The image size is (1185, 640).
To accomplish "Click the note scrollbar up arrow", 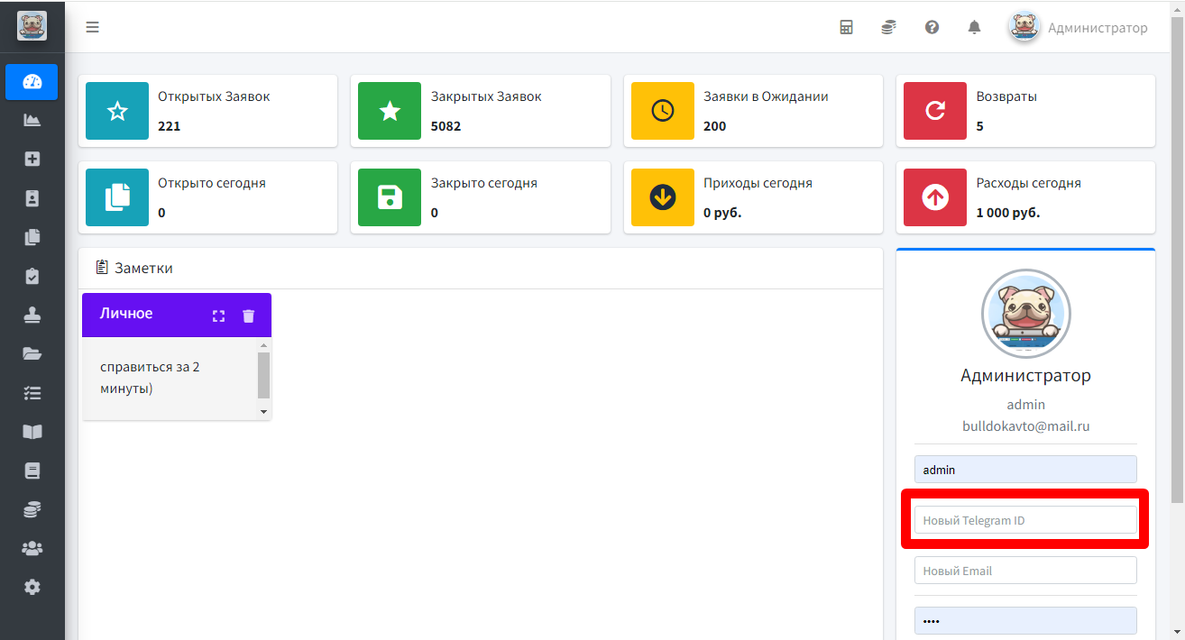I will (x=263, y=345).
